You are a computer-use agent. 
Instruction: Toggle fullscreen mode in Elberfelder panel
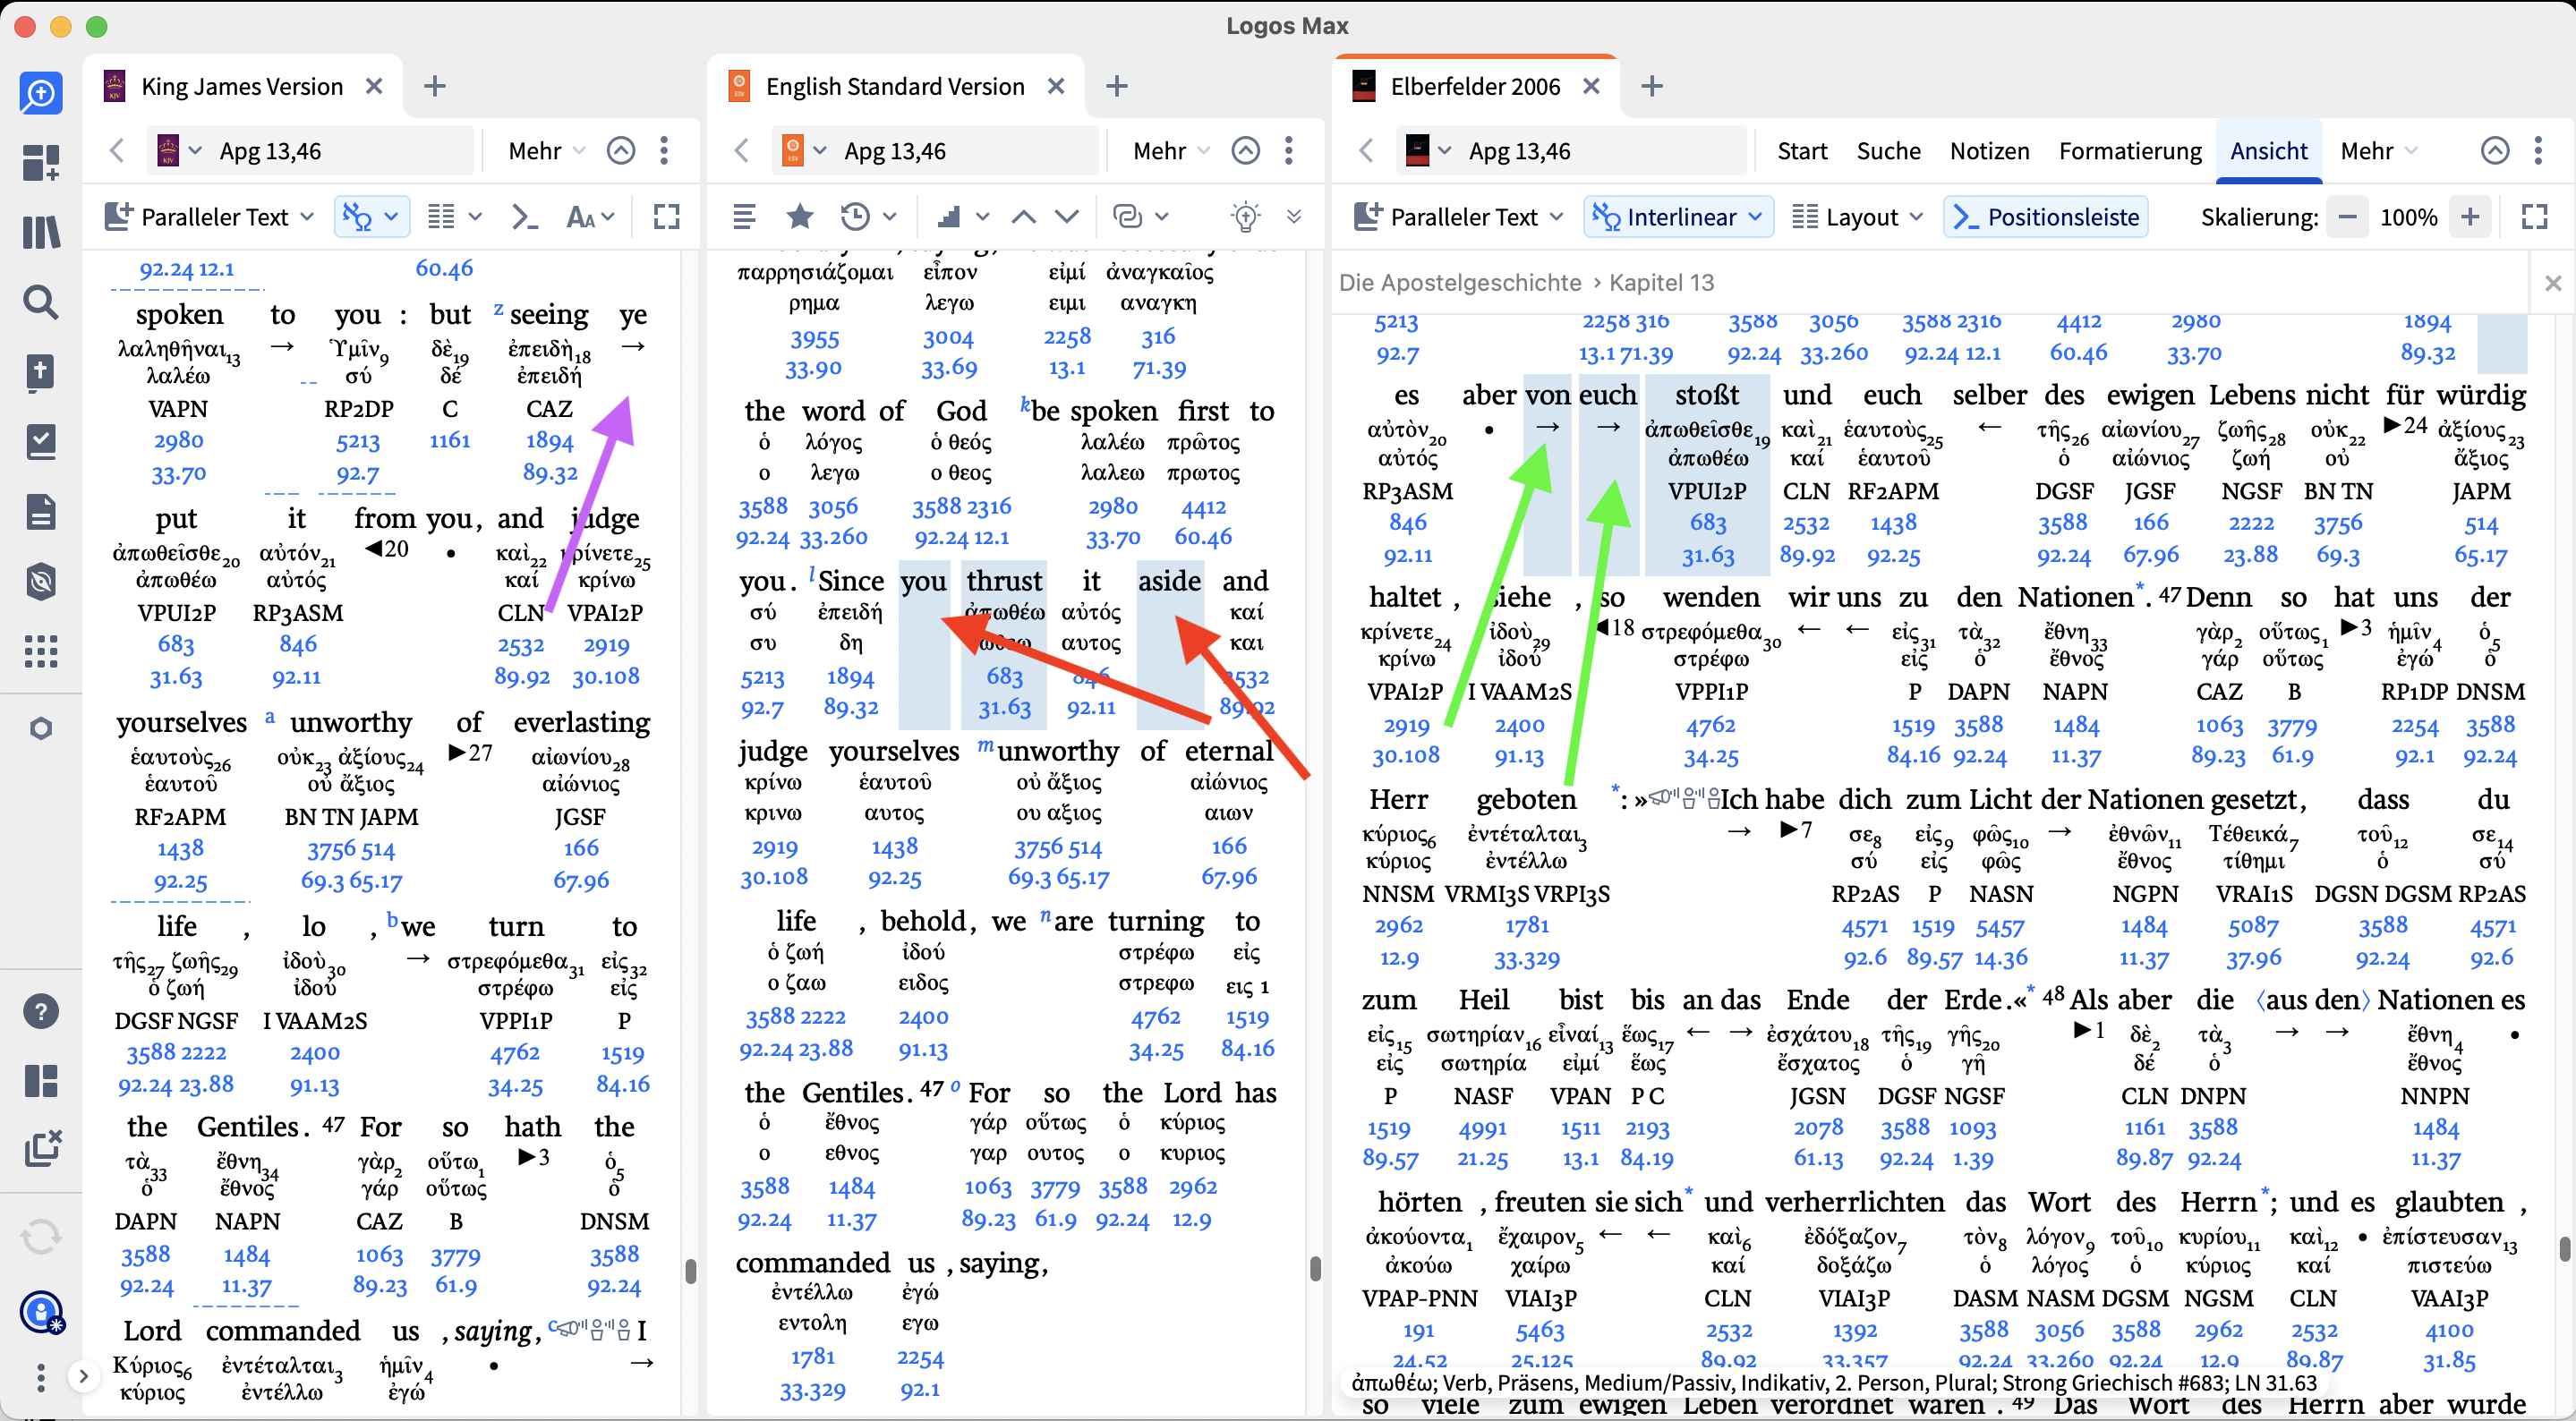2535,217
